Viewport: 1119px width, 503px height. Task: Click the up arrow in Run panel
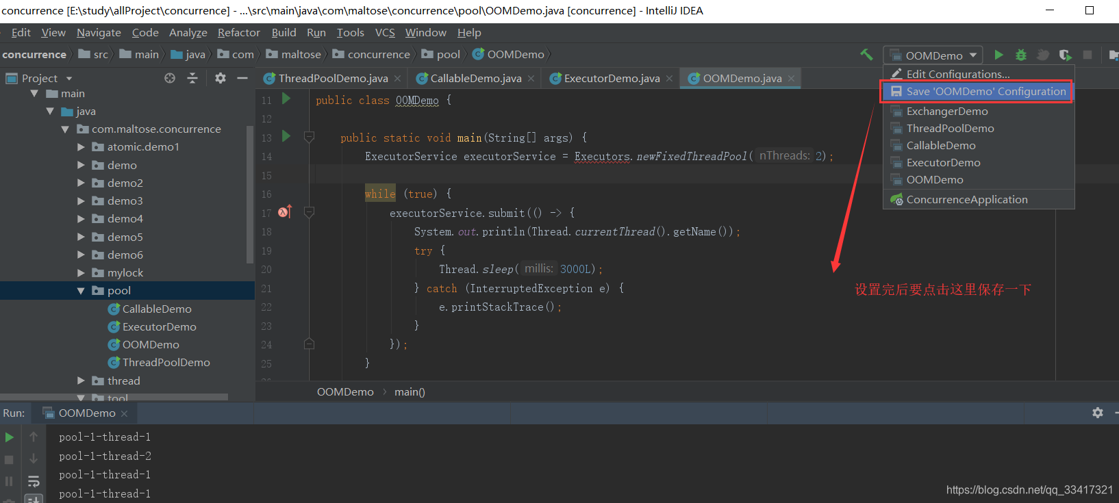[x=34, y=437]
